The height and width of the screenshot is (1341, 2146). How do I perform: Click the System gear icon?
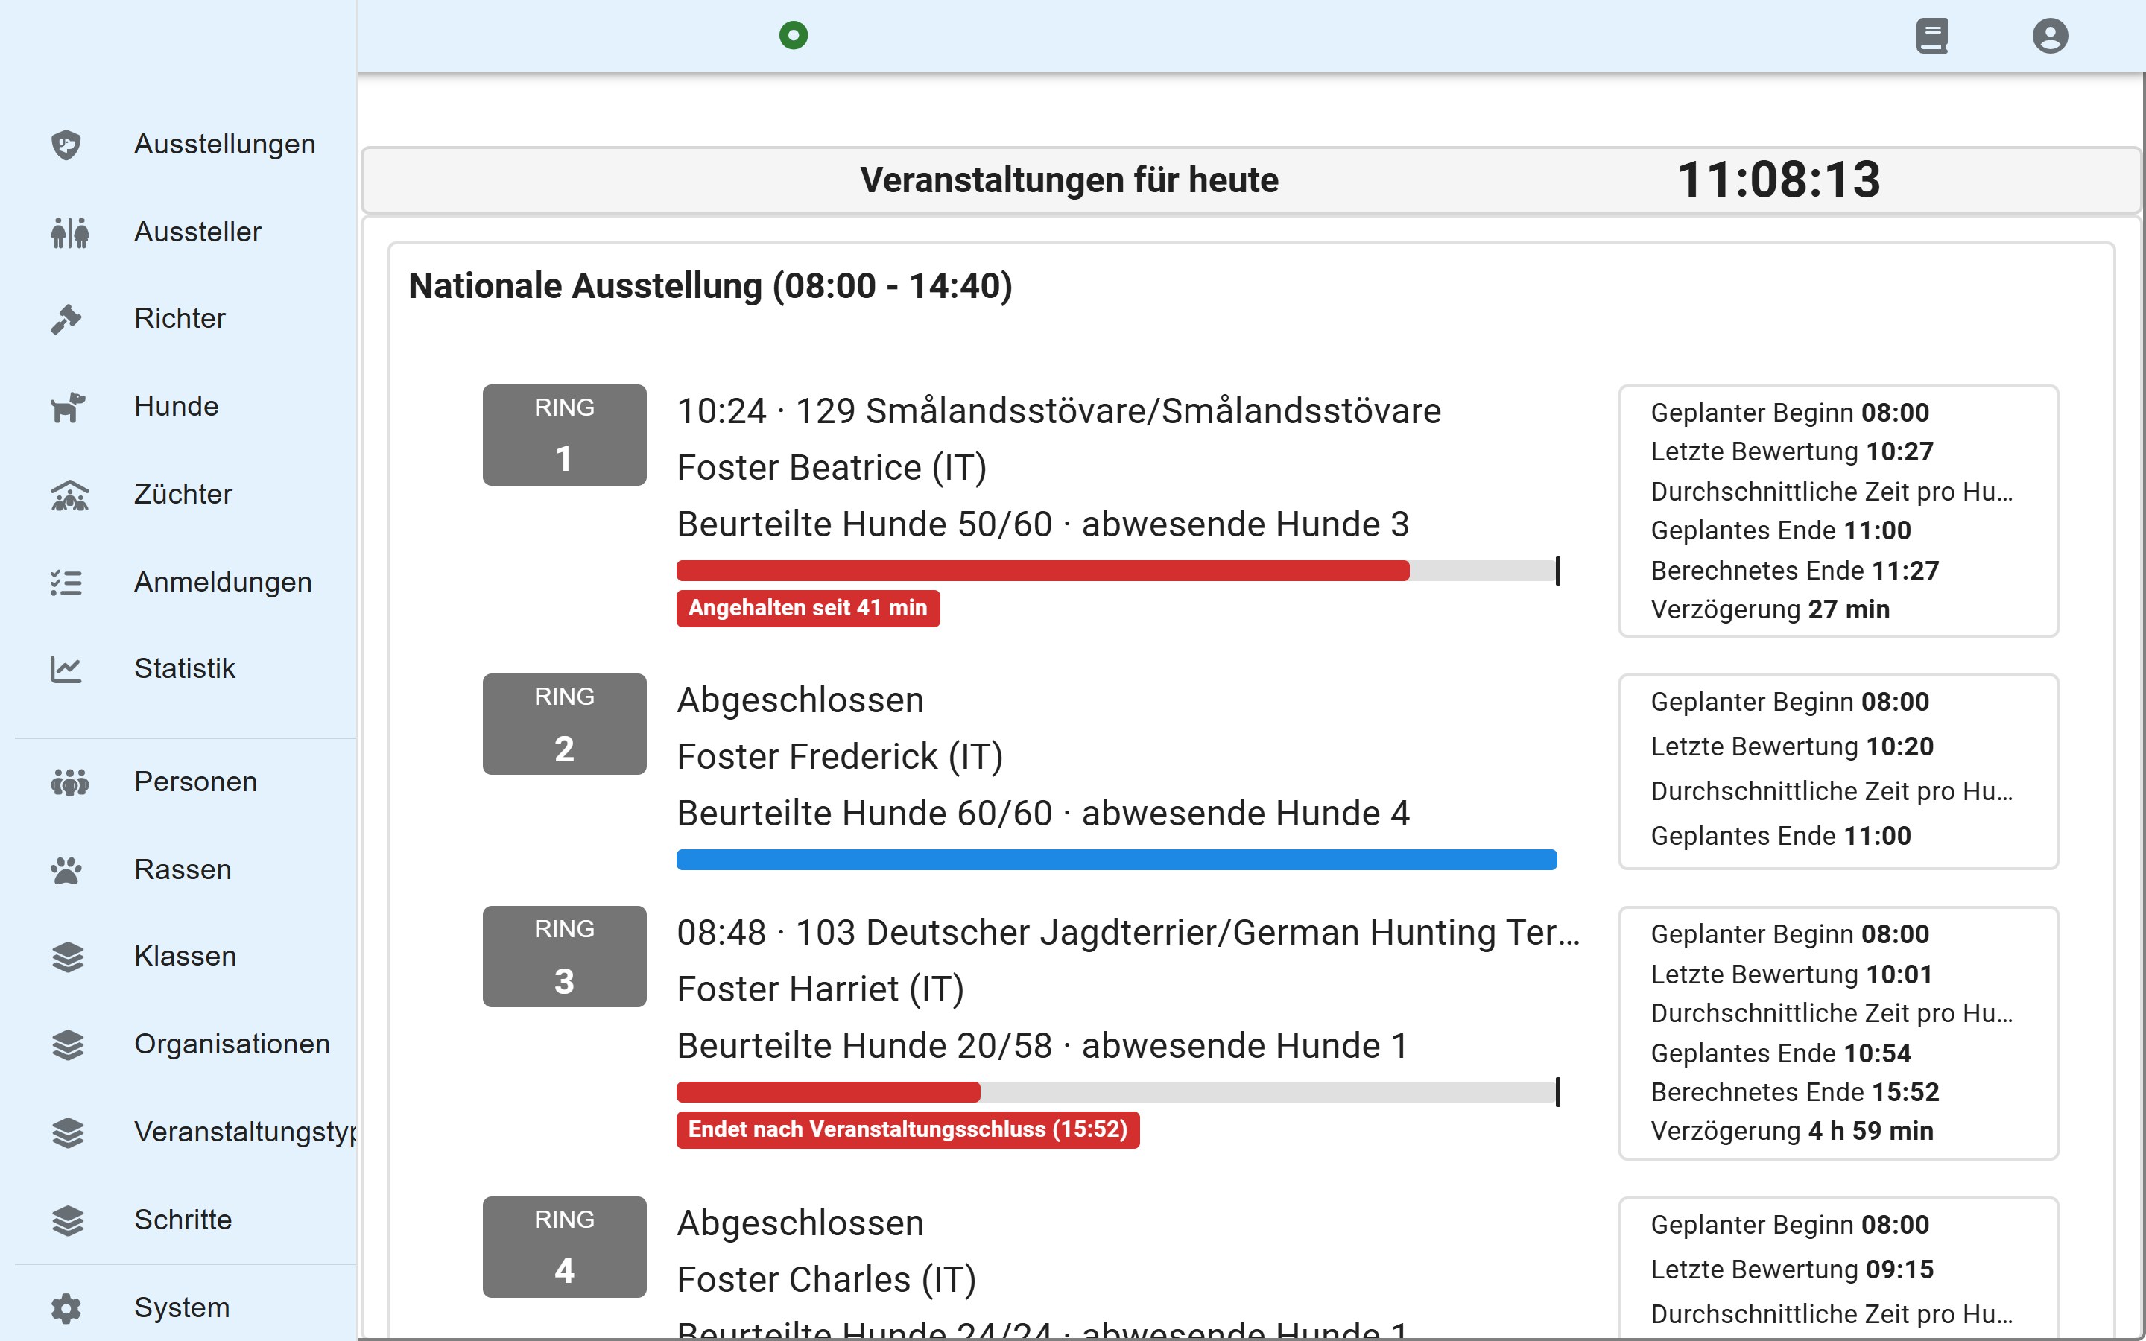(x=66, y=1308)
